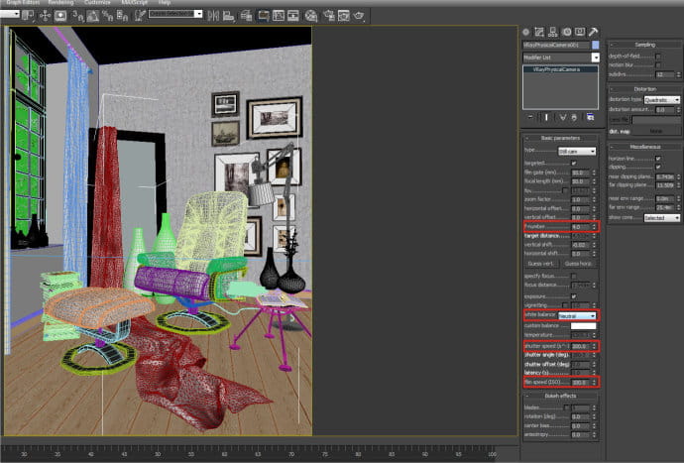
Task: Open the Utilities hammer icon panel
Action: 593,32
